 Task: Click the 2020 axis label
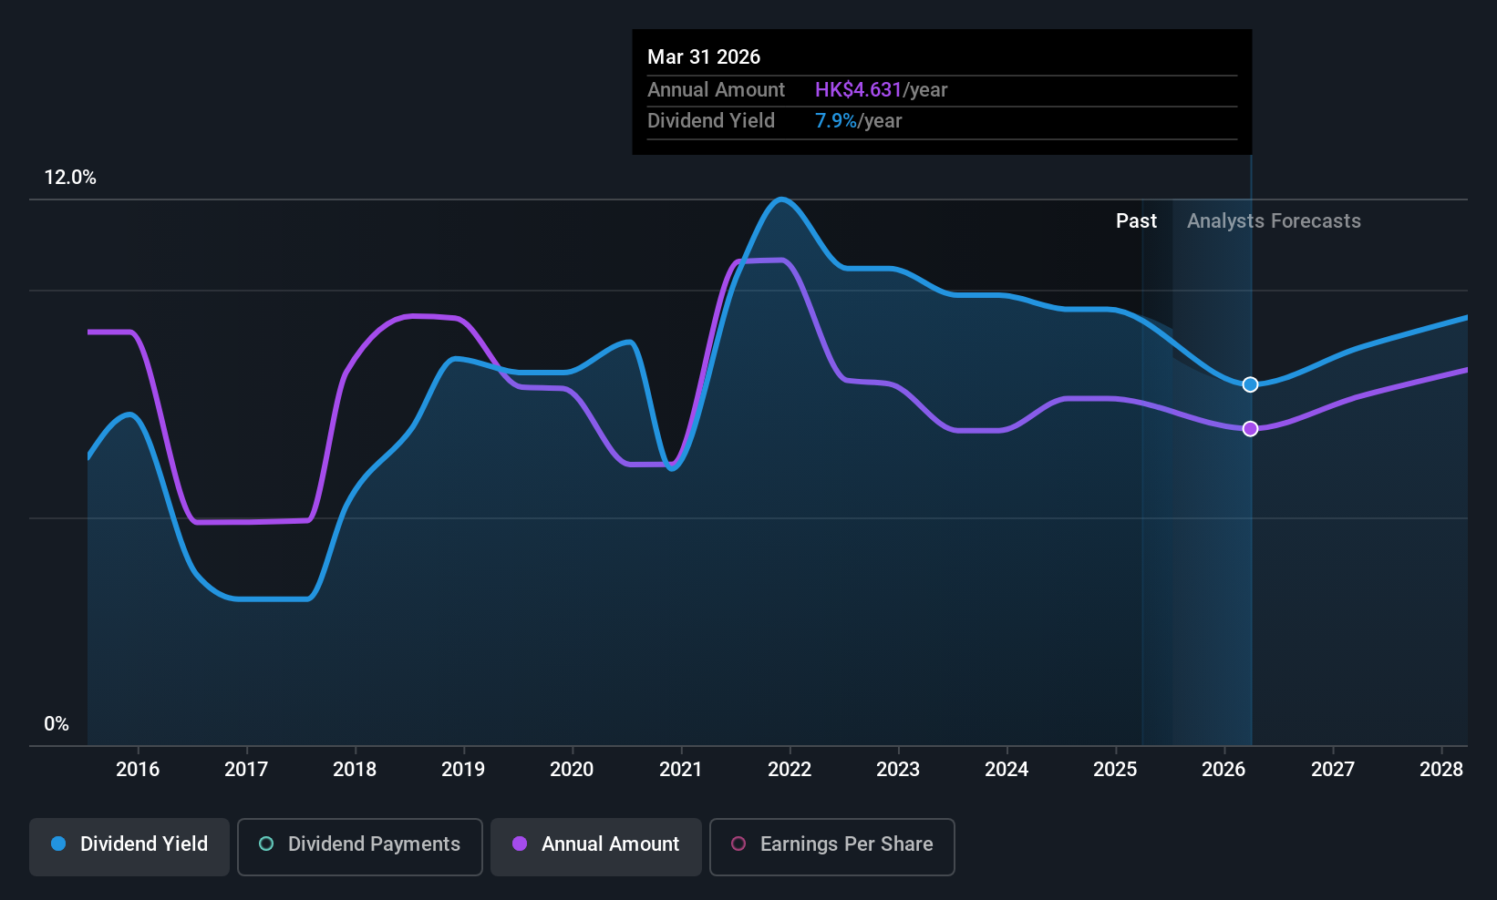point(572,769)
